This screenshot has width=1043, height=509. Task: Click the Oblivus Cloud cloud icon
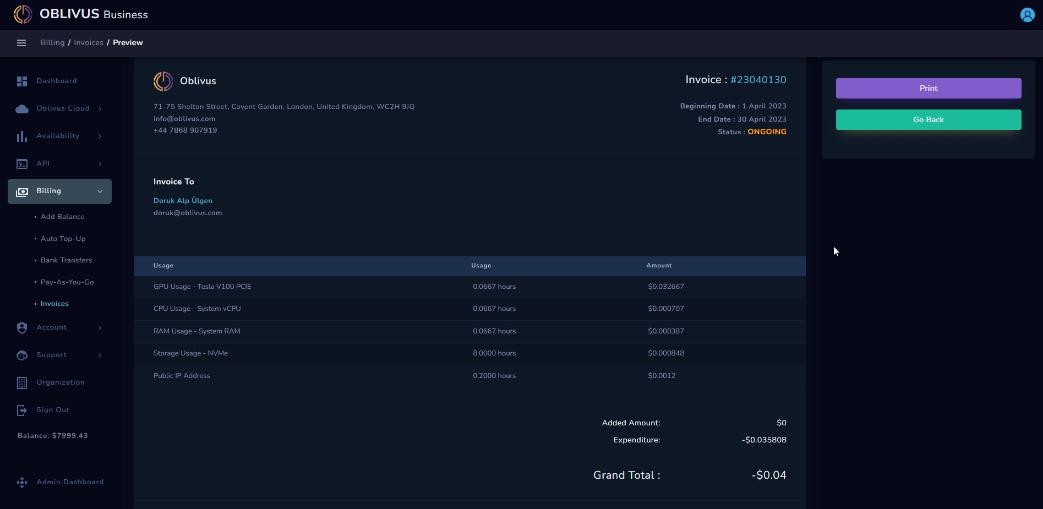click(22, 109)
